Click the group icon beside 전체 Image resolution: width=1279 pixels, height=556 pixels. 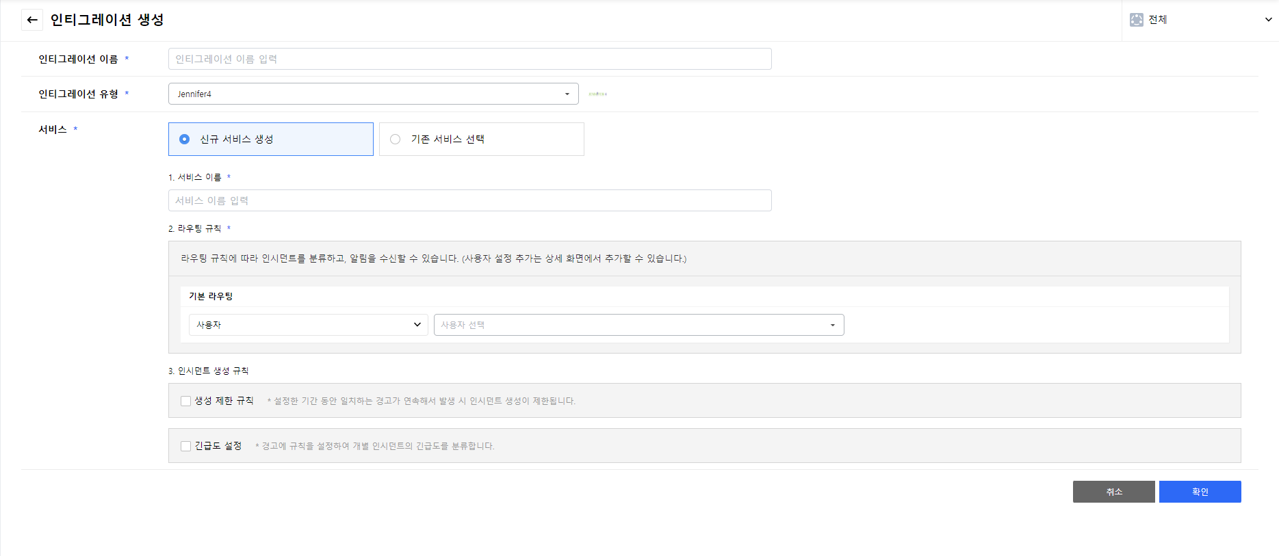tap(1136, 20)
